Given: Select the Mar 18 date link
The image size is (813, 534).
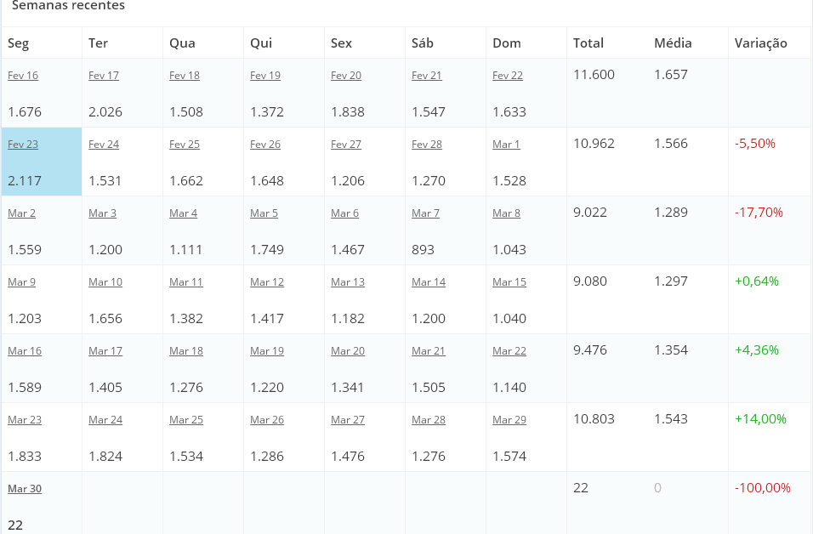Looking at the screenshot, I should (x=186, y=351).
